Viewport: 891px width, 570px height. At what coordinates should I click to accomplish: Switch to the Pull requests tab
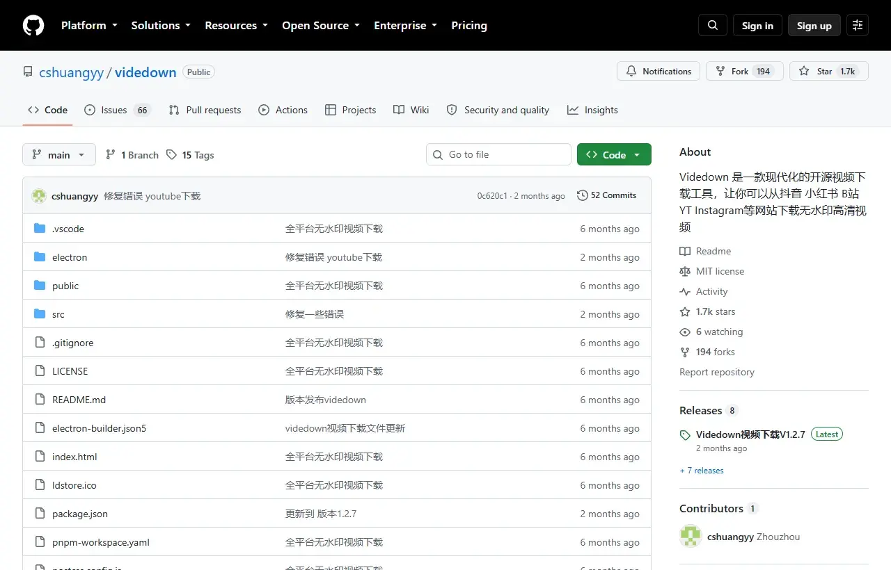point(205,110)
